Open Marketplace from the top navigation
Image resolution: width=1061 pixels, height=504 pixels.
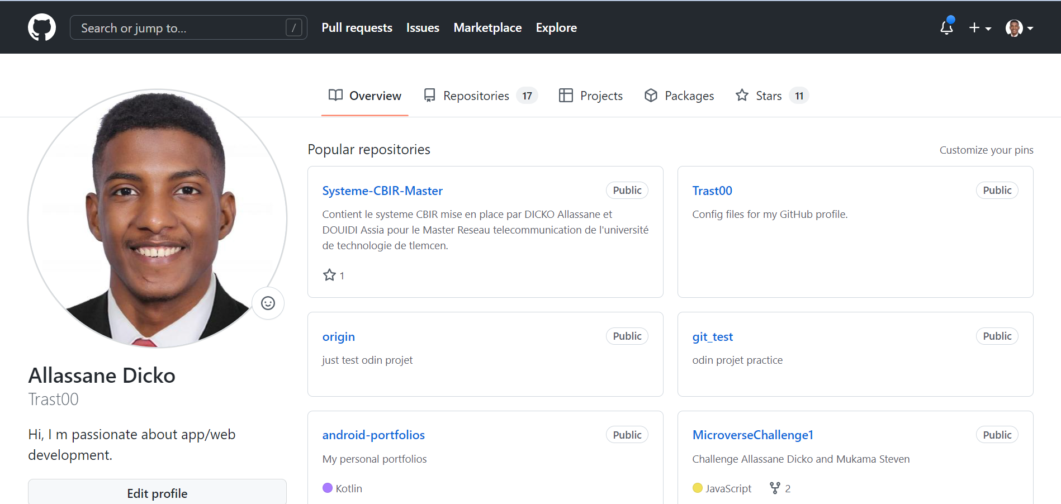(487, 27)
